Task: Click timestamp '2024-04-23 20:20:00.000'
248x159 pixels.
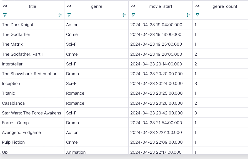Action: [156, 74]
